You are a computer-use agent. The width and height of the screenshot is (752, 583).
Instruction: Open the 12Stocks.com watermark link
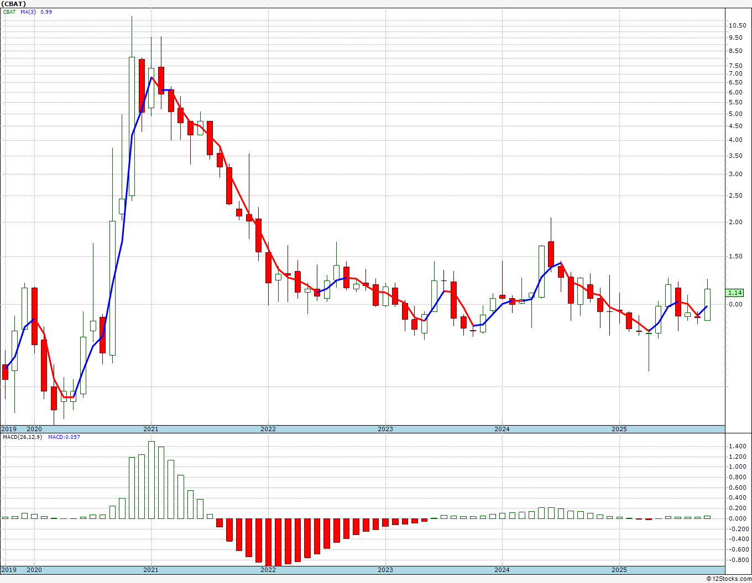point(728,579)
